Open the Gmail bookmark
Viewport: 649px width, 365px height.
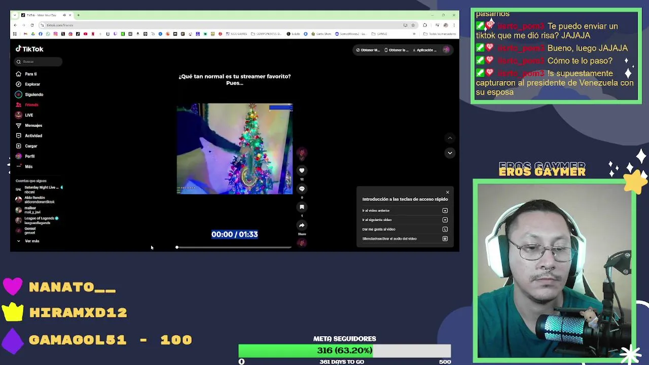coord(25,34)
